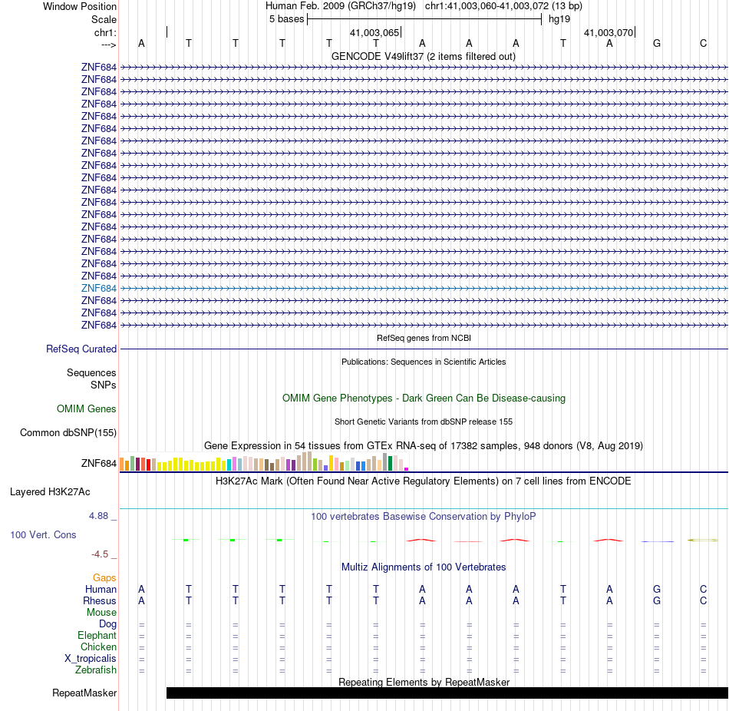729x711 pixels.
Task: Click the Common dbSNP(155) label
Action: tap(68, 433)
